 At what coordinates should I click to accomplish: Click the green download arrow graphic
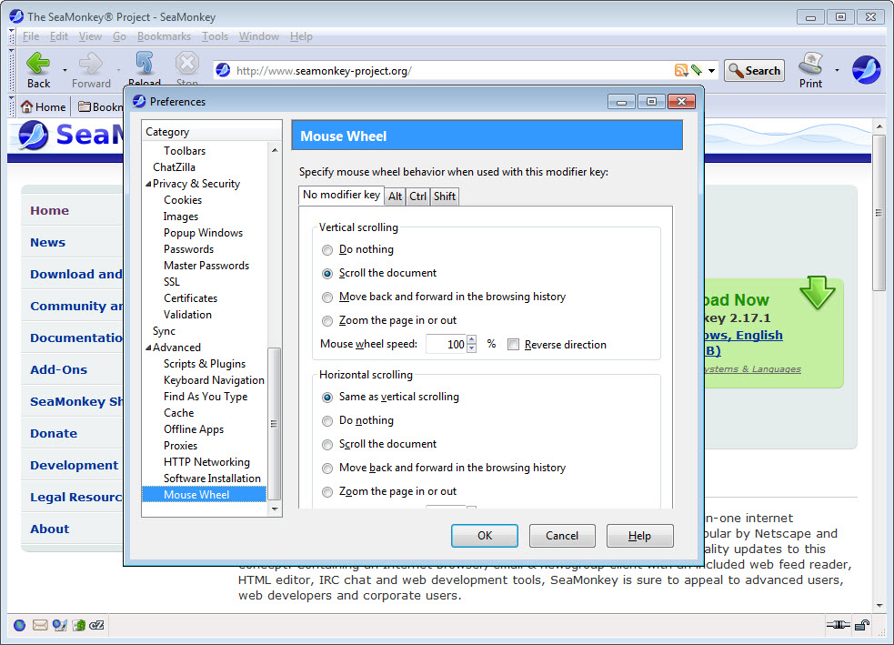[x=817, y=292]
